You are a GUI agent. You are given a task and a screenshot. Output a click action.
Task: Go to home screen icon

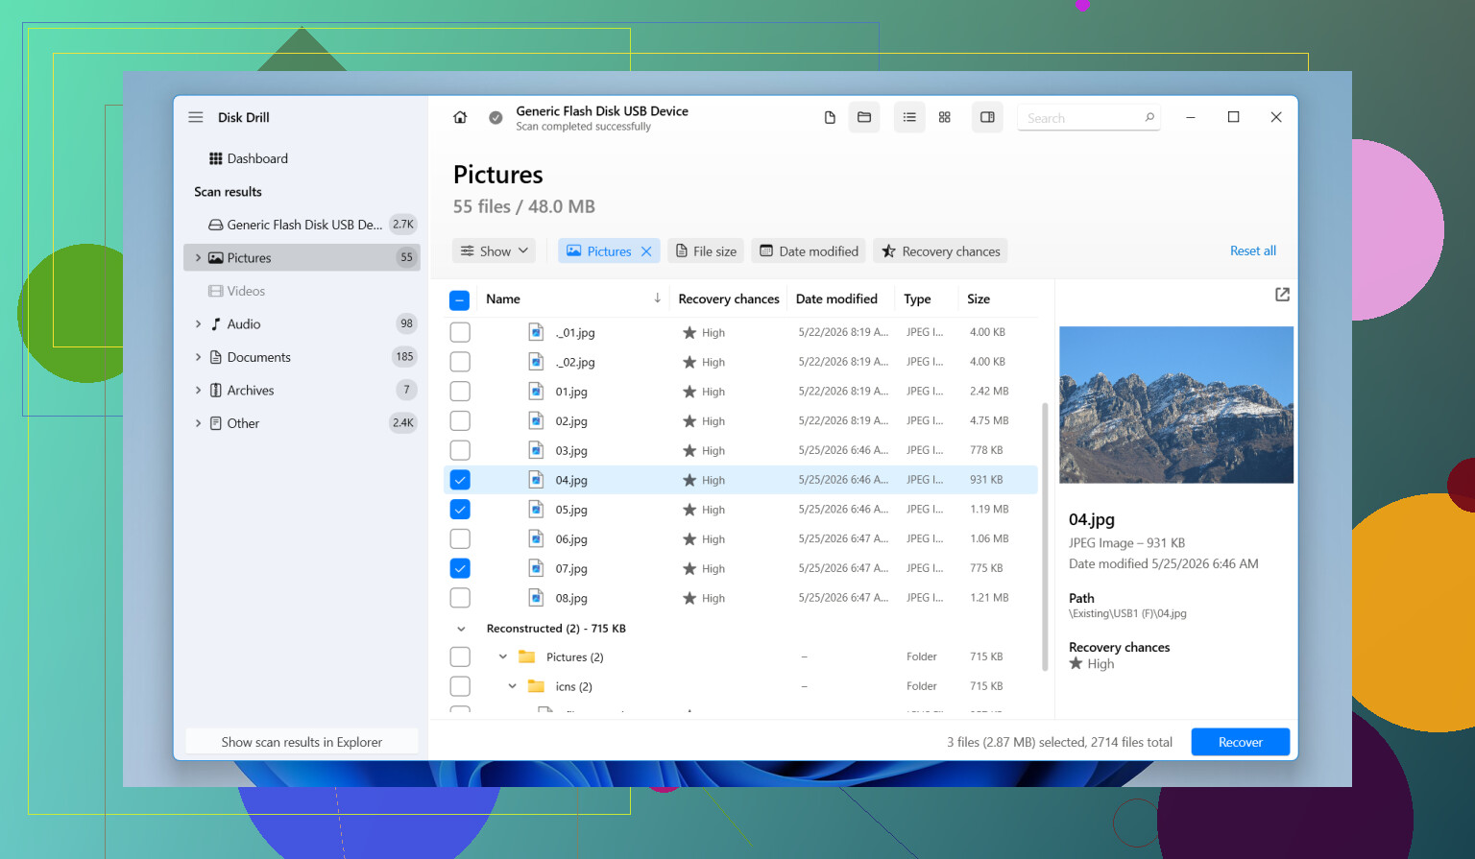point(460,117)
